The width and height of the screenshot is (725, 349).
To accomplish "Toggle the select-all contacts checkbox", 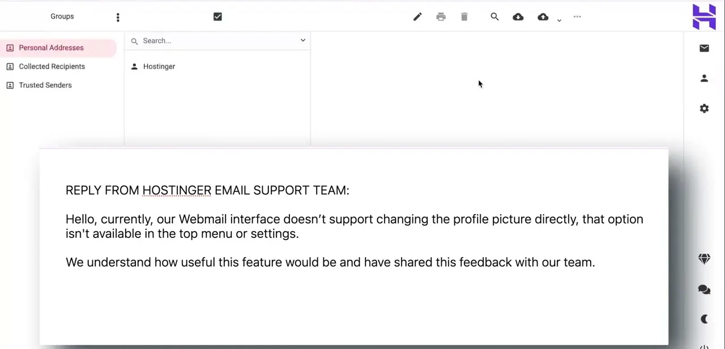I will (217, 17).
